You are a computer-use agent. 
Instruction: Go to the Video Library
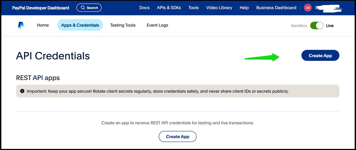pyautogui.click(x=219, y=8)
